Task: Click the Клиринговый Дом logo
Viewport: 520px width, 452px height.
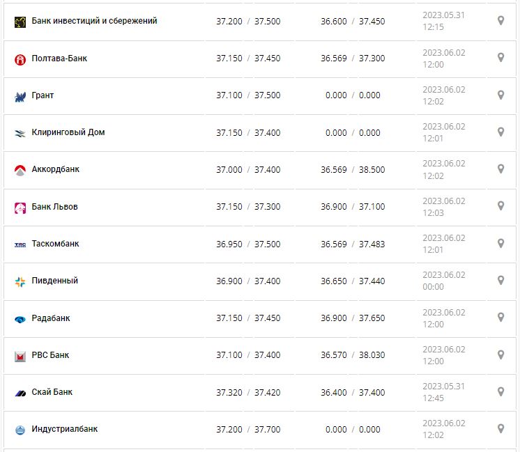Action: coord(20,133)
